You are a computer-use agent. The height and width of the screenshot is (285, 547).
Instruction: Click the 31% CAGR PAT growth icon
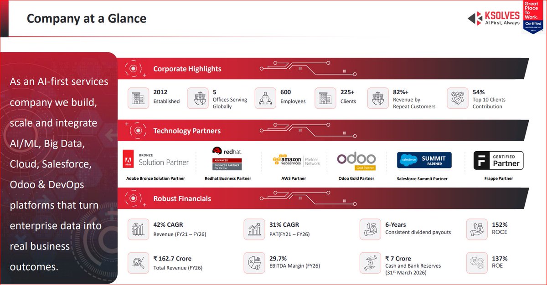254,229
